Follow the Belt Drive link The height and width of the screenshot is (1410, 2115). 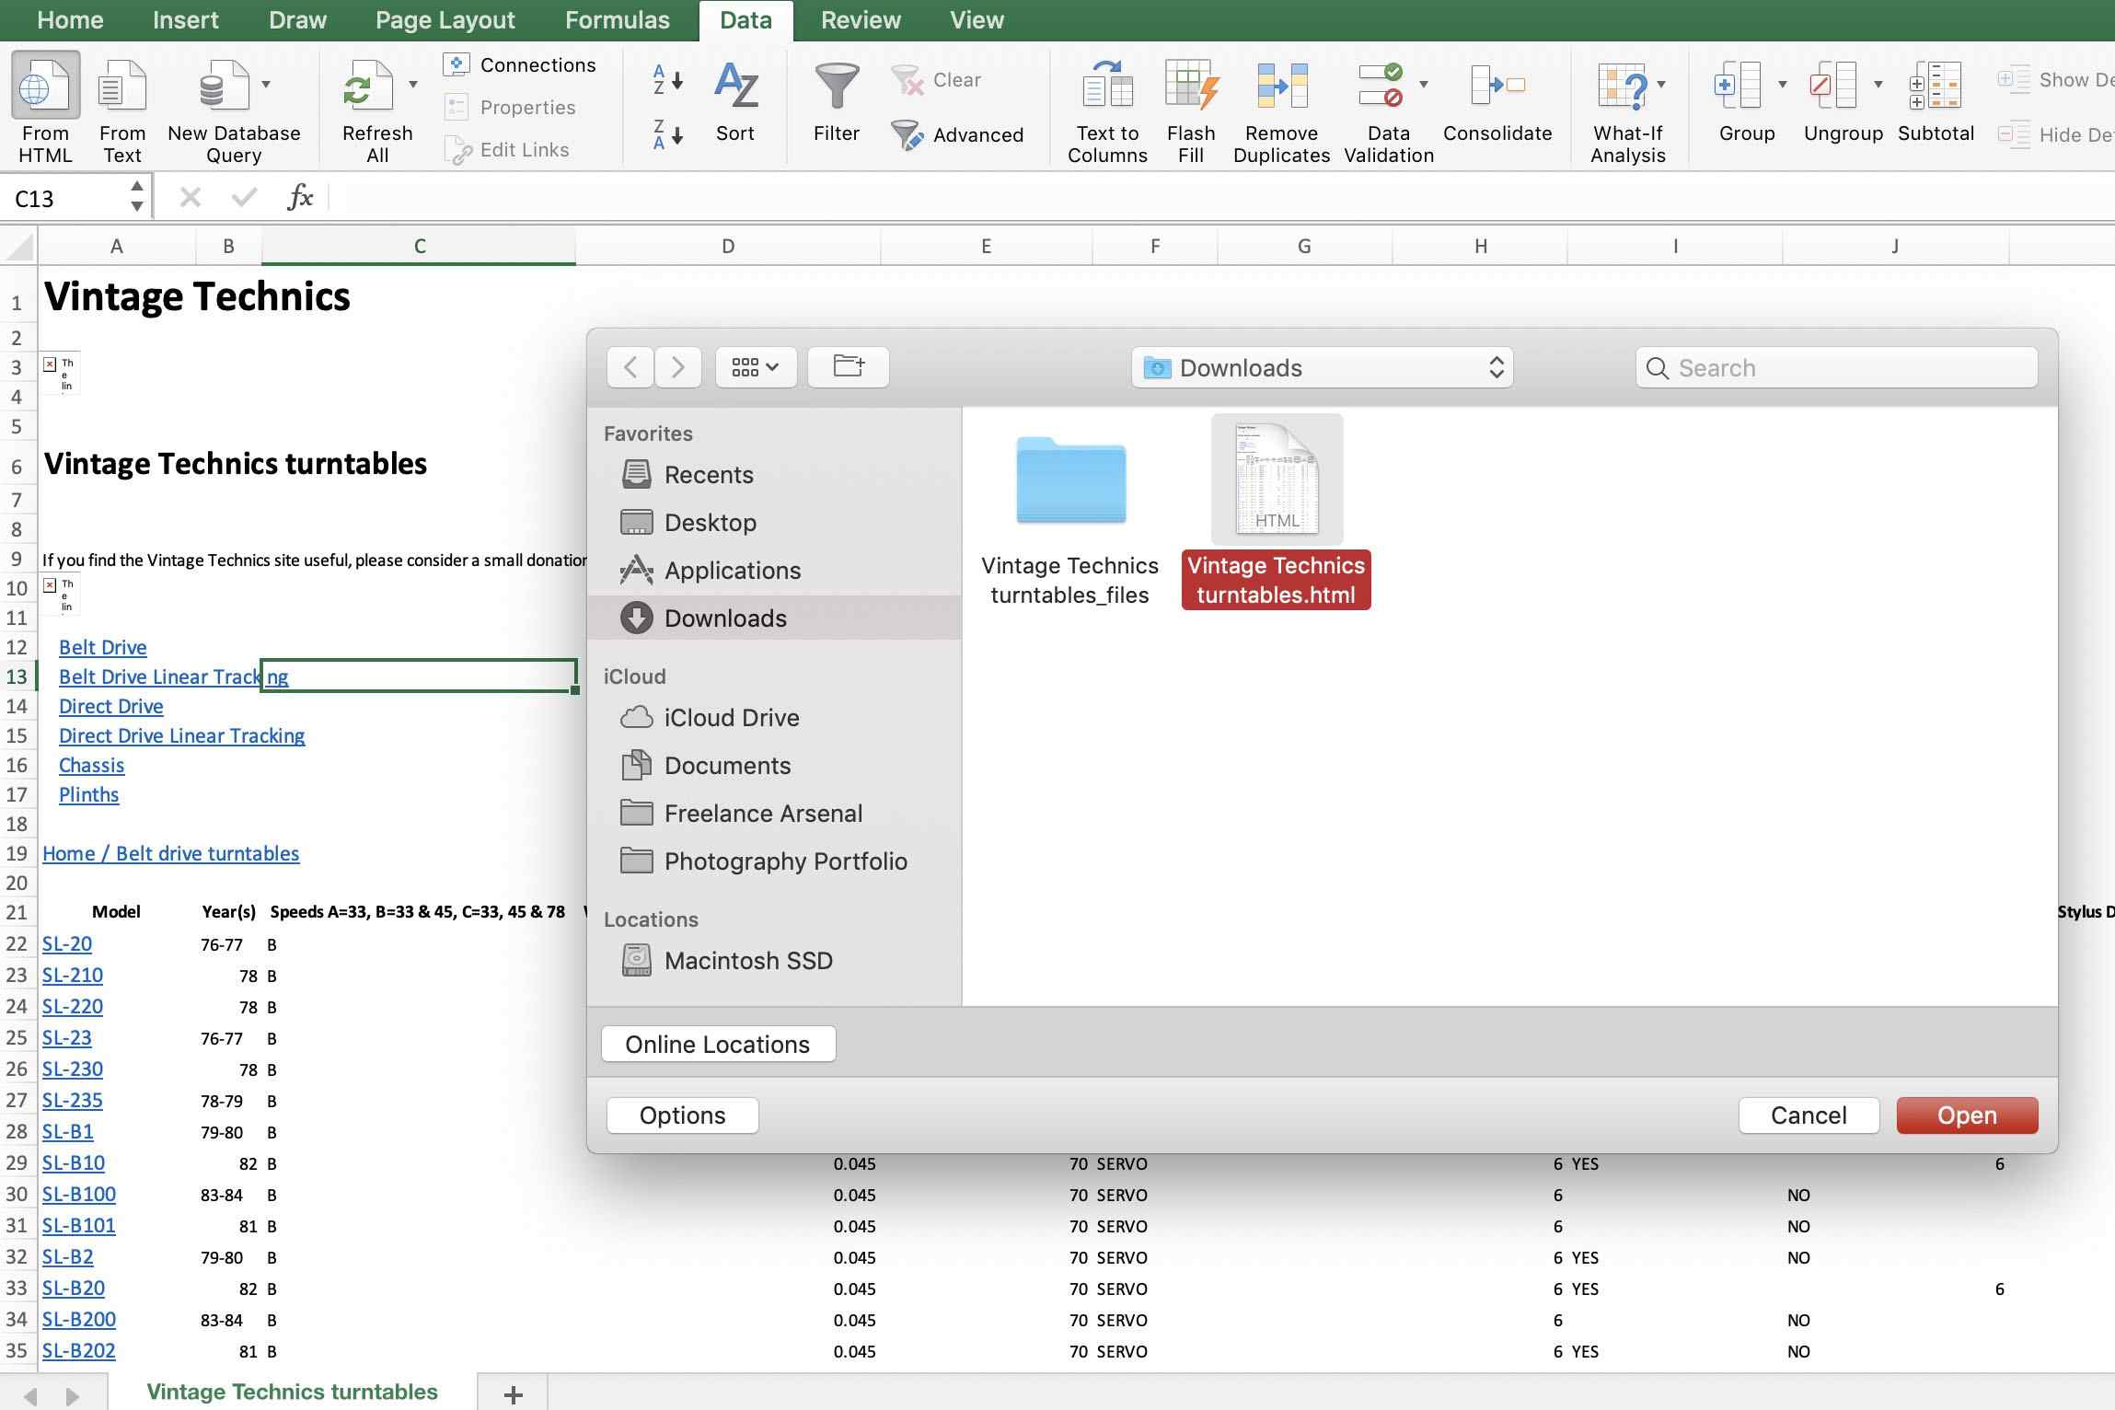(102, 647)
